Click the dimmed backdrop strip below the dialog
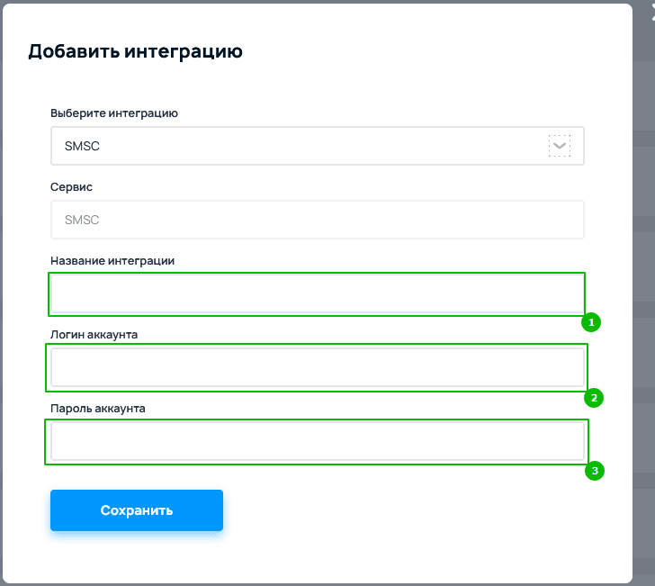 pyautogui.click(x=324, y=583)
